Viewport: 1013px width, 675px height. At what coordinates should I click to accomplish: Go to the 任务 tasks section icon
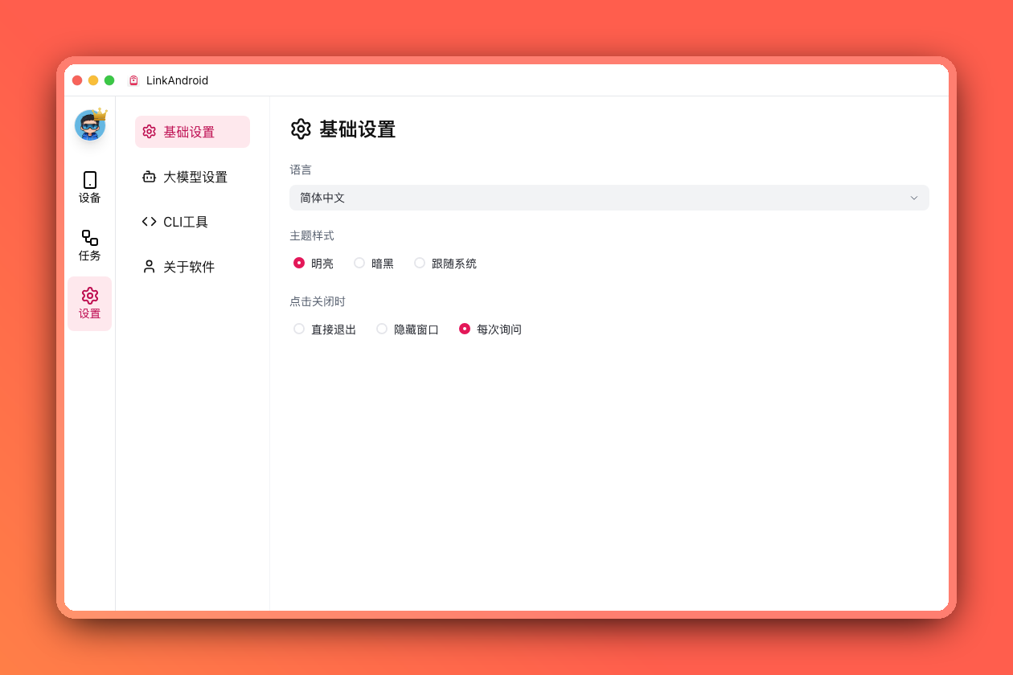pos(90,238)
